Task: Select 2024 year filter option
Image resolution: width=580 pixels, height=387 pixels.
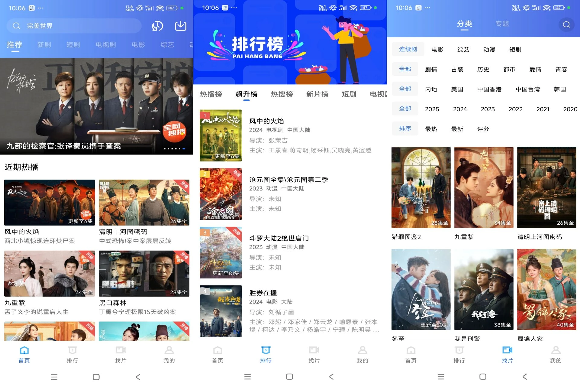Action: [x=459, y=109]
